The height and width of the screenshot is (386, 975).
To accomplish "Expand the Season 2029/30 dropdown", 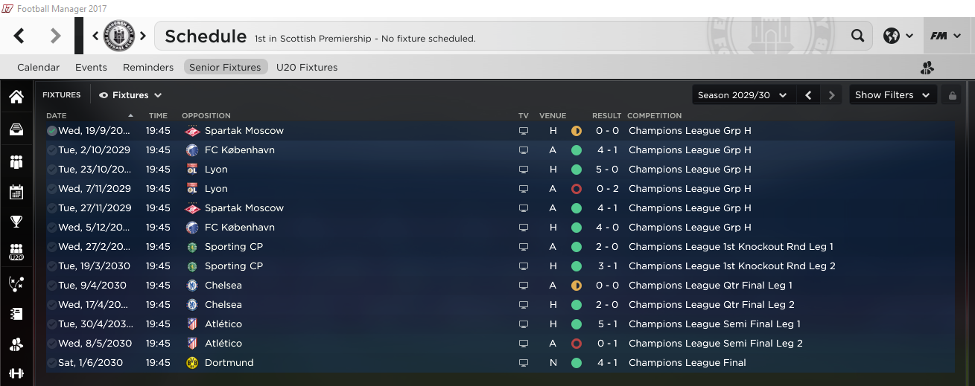I will (743, 95).
